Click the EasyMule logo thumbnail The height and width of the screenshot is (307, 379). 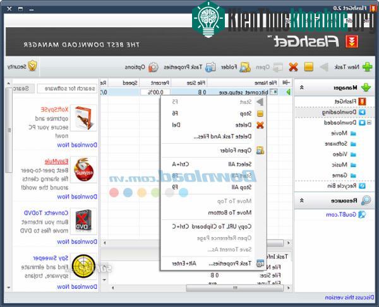(x=83, y=170)
